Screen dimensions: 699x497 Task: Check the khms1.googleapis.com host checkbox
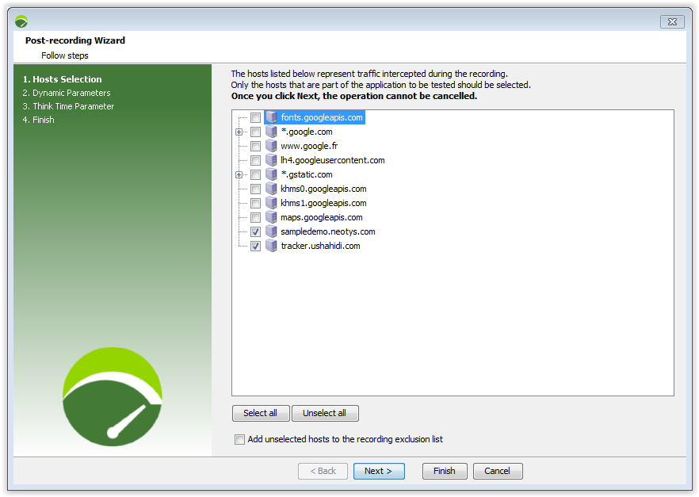tap(255, 204)
